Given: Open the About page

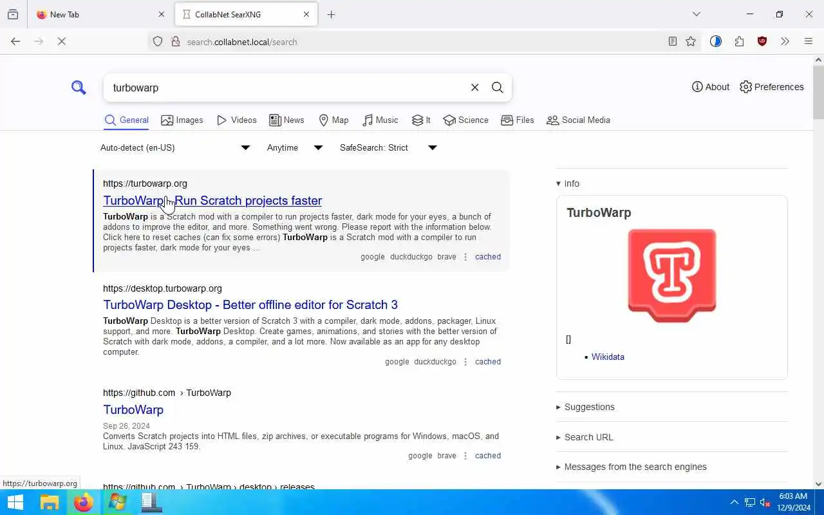Looking at the screenshot, I should 711,87.
